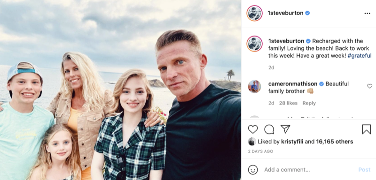376x180 pixels.
Task: Open emoji picker smiley icon
Action: coord(253,170)
